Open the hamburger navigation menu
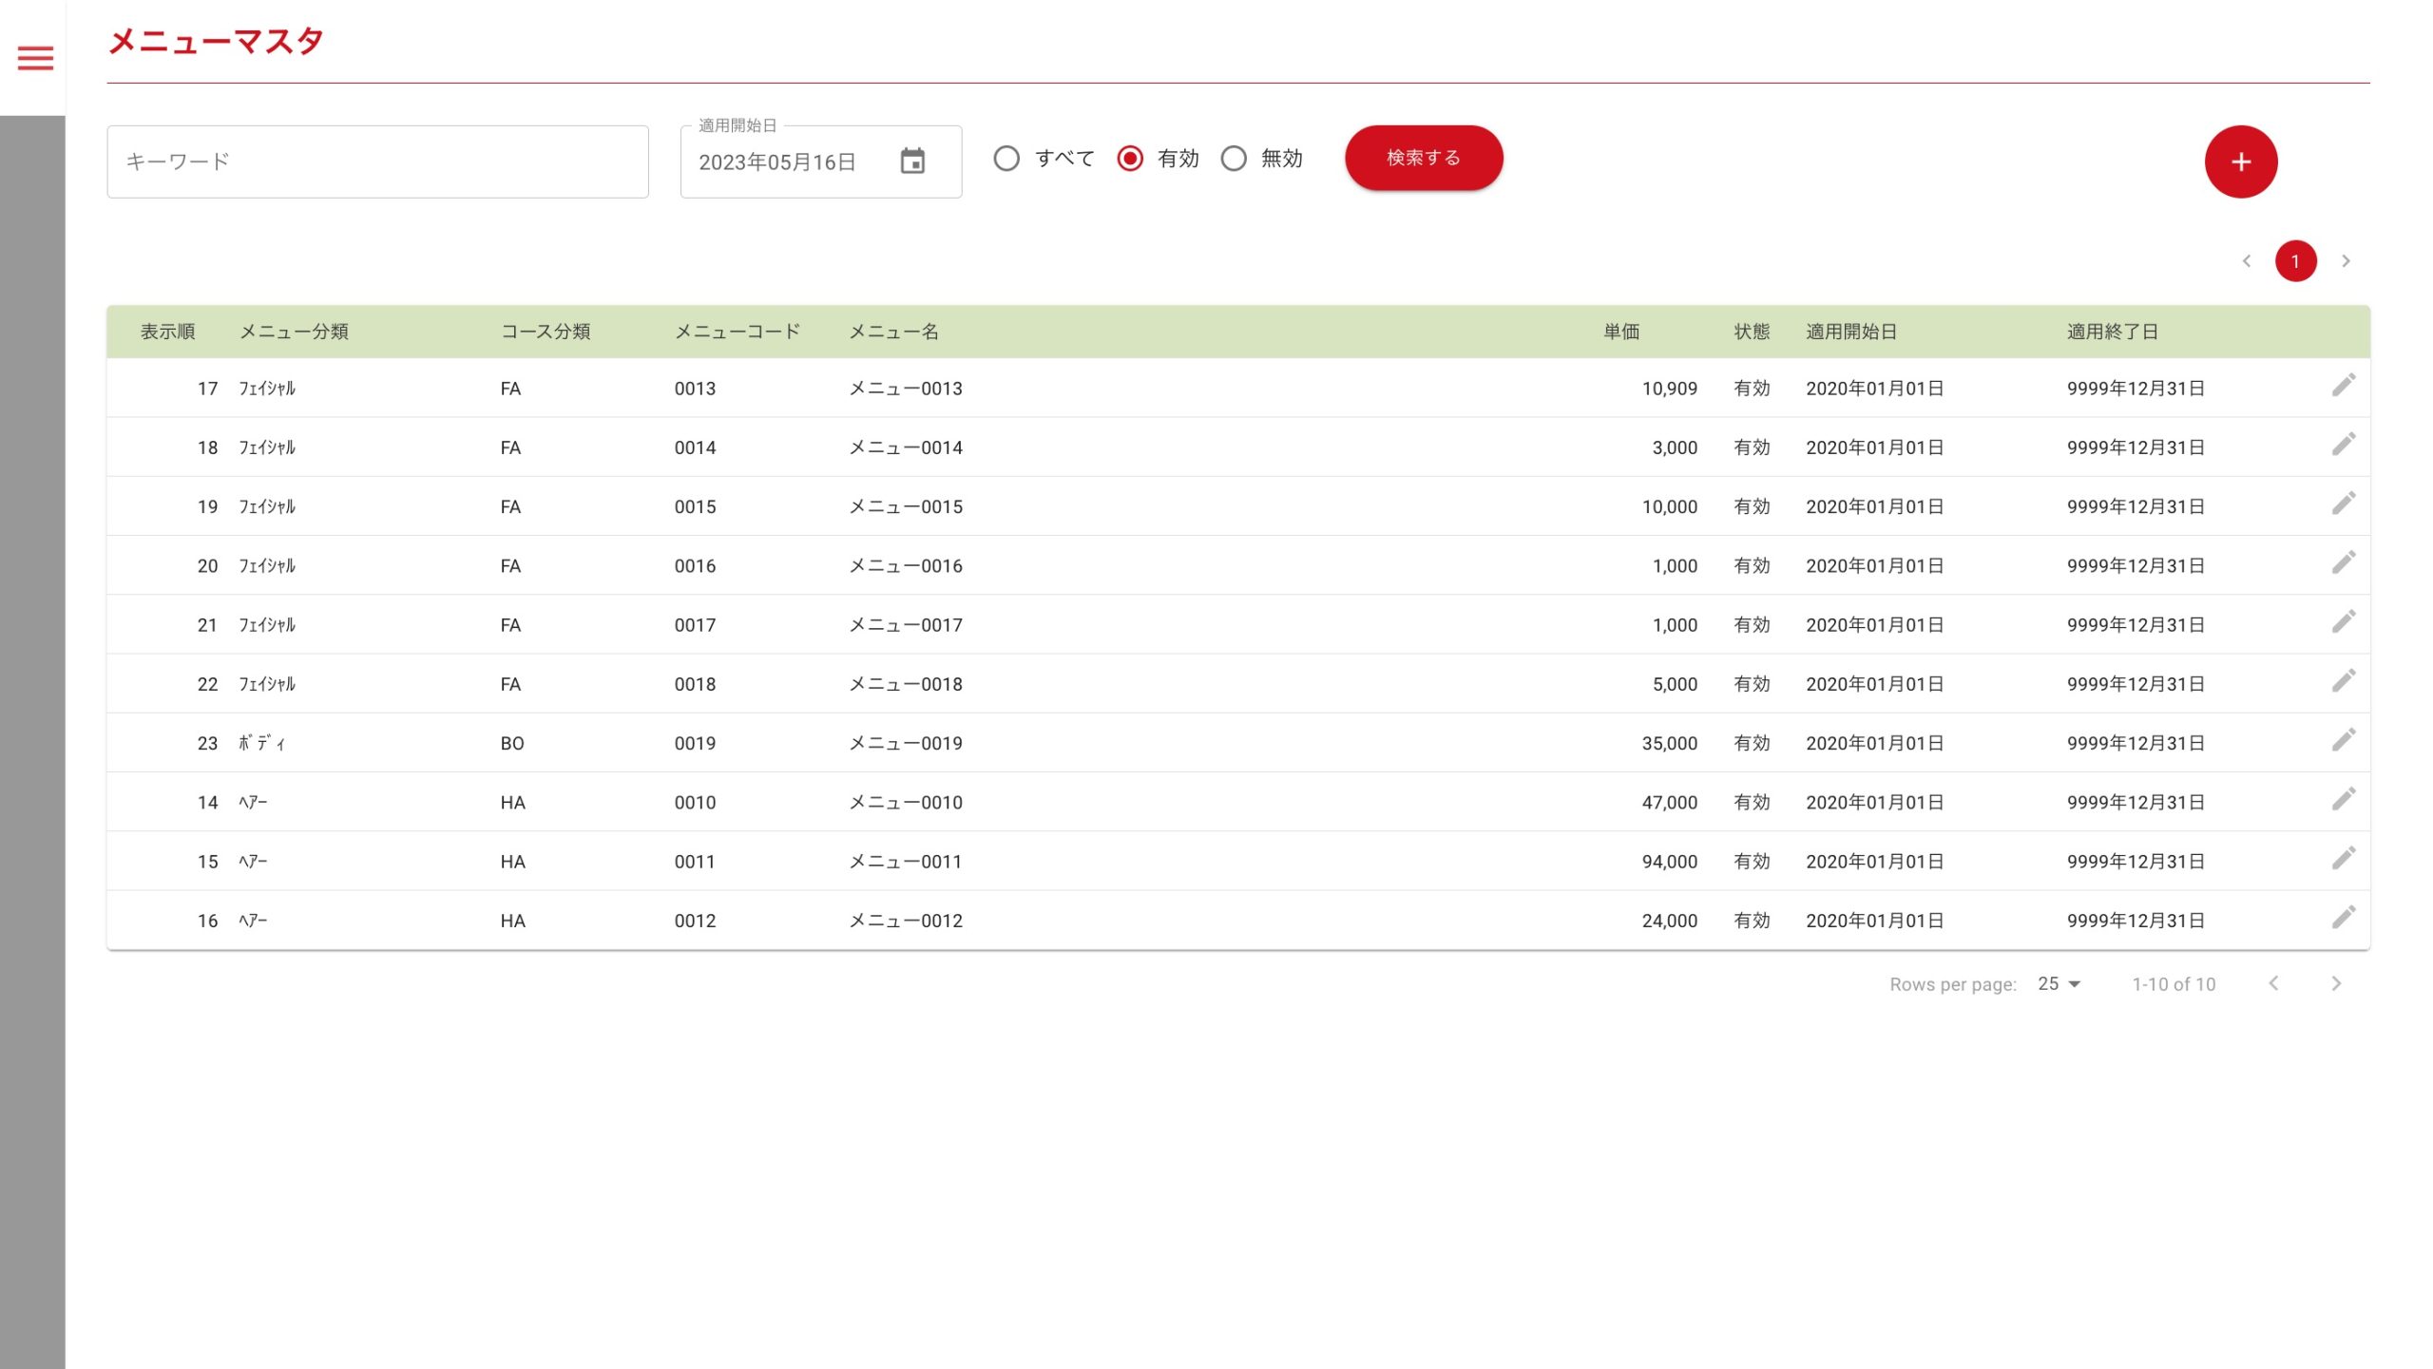The width and height of the screenshot is (2433, 1369). tap(35, 58)
